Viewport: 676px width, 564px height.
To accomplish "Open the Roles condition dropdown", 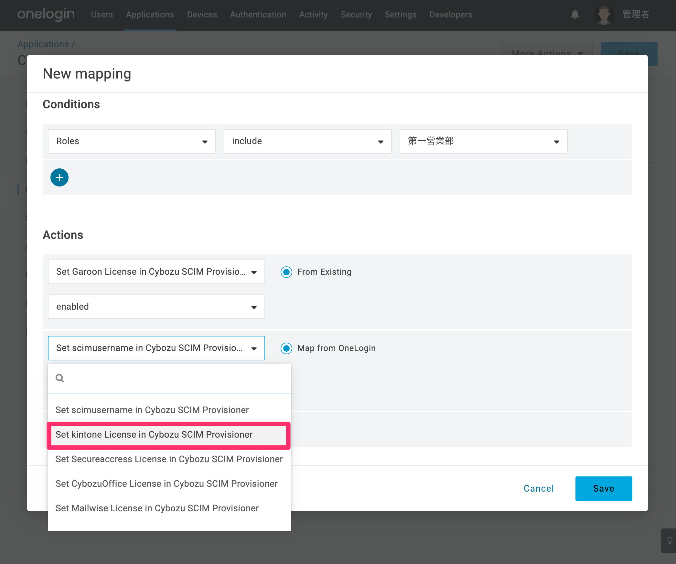I will tap(132, 141).
